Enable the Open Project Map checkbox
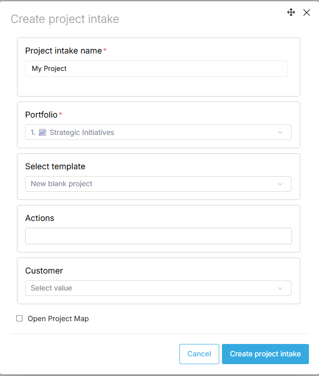Image resolution: width=319 pixels, height=376 pixels. tap(19, 318)
